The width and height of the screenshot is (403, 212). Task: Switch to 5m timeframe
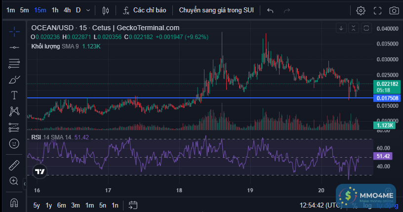tap(24, 10)
